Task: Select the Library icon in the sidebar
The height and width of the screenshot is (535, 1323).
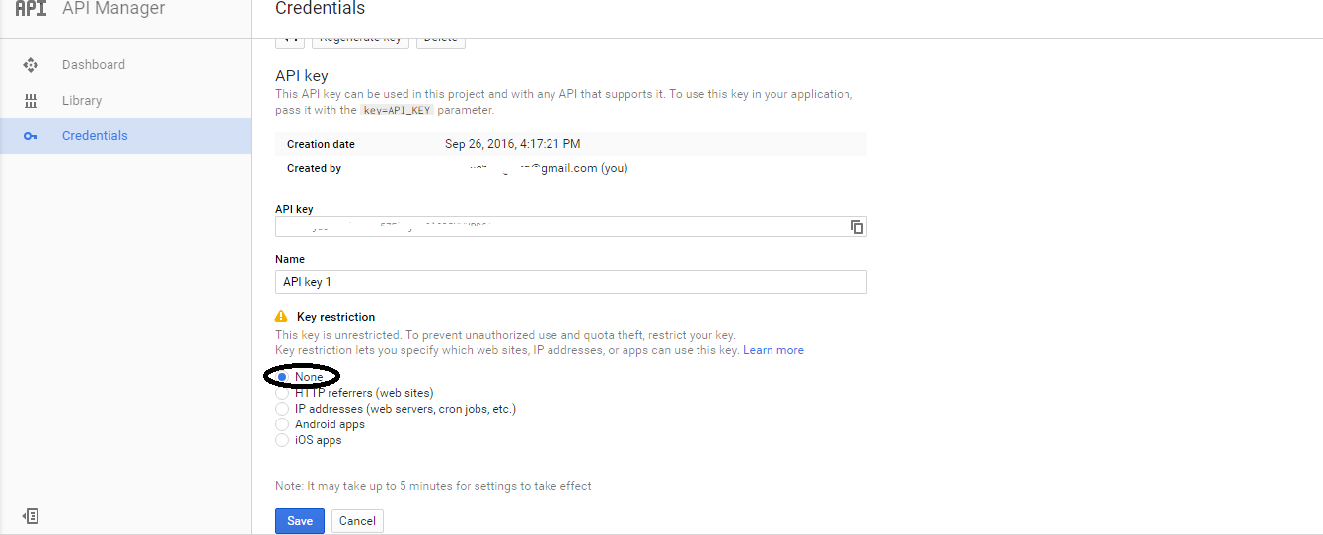Action: pos(31,101)
